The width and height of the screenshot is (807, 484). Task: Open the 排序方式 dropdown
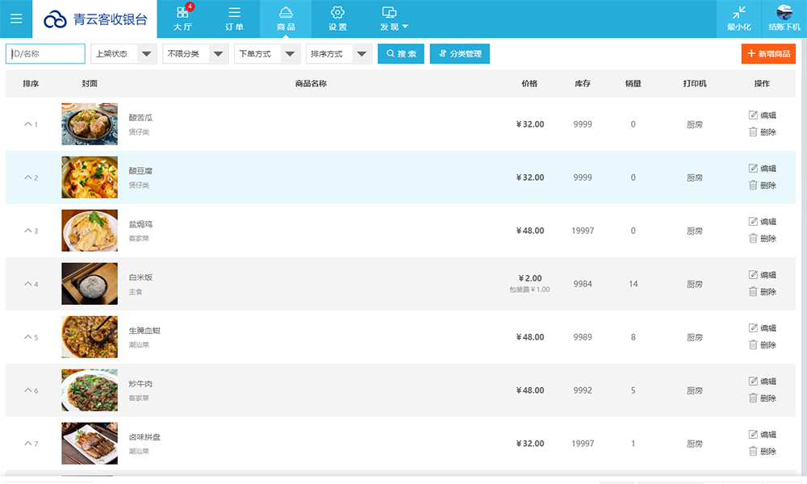coord(339,53)
